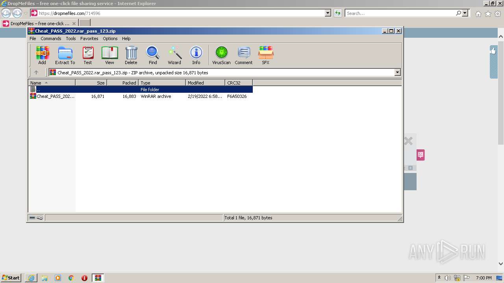Open Windows Explorer folder in taskbar
This screenshot has height=283, width=504.
click(x=44, y=277)
